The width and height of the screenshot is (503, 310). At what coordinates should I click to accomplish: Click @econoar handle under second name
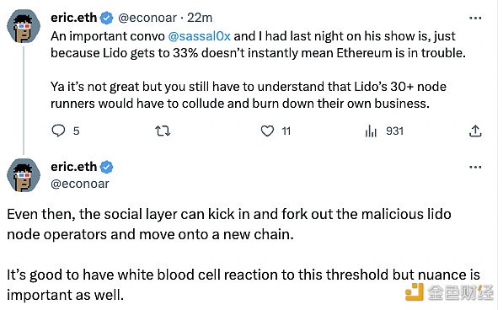(x=80, y=184)
